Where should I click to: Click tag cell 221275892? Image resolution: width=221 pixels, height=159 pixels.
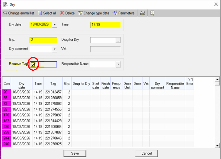tap(53, 104)
